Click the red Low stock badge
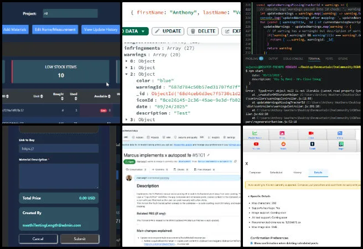 pyautogui.click(x=103, y=111)
